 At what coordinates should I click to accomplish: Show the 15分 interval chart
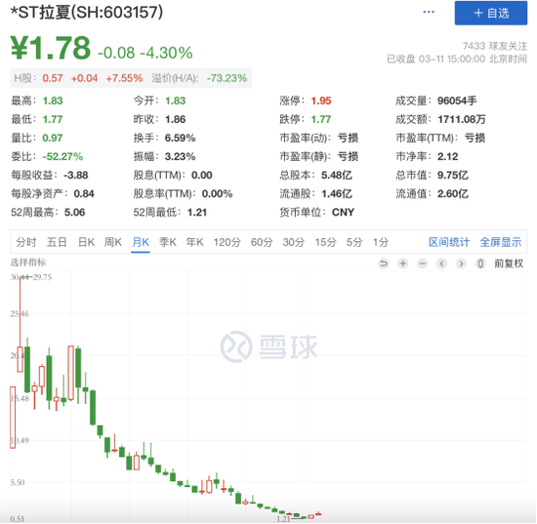coord(326,242)
